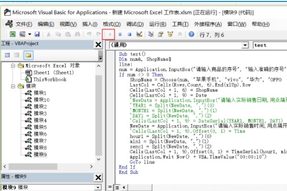
Task: Open VBA Help question mark icon
Action: pos(191,34)
